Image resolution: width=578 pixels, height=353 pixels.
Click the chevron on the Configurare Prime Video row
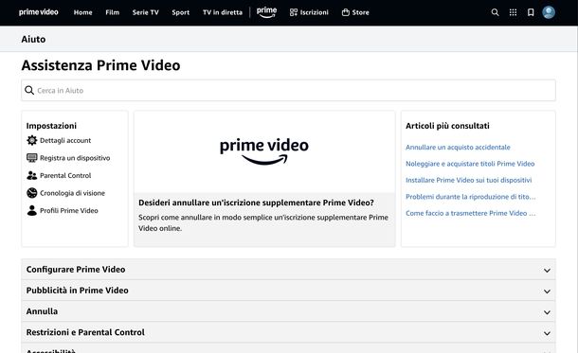coord(547,271)
